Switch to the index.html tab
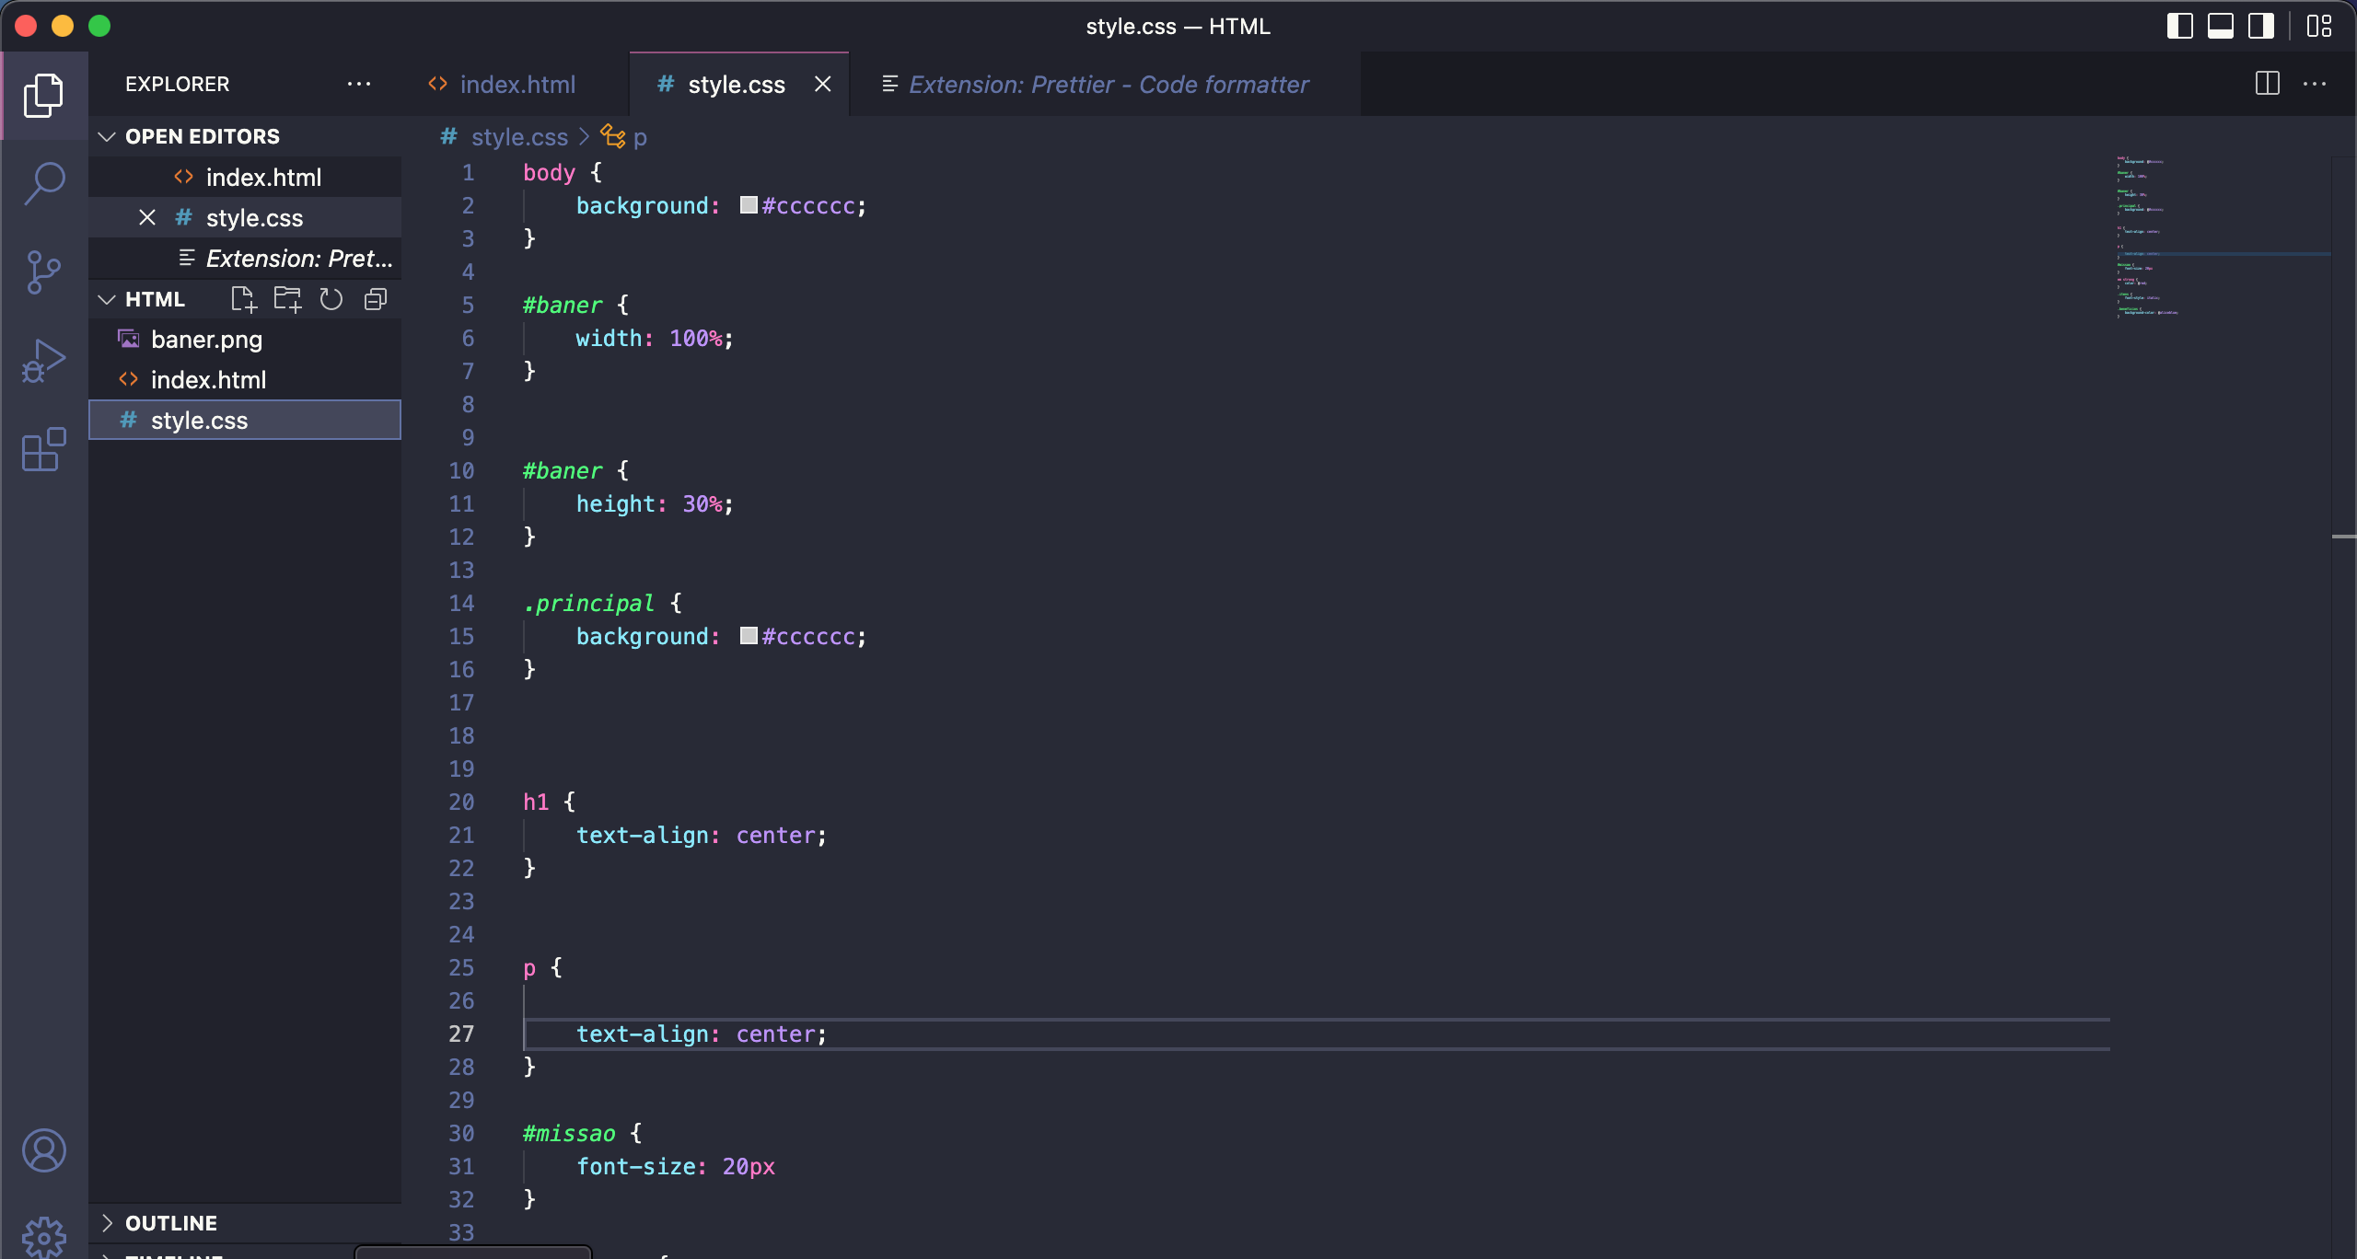 click(516, 84)
